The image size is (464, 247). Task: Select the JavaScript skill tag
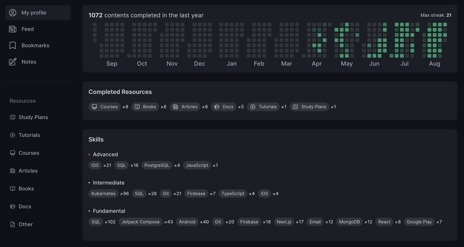pos(197,165)
